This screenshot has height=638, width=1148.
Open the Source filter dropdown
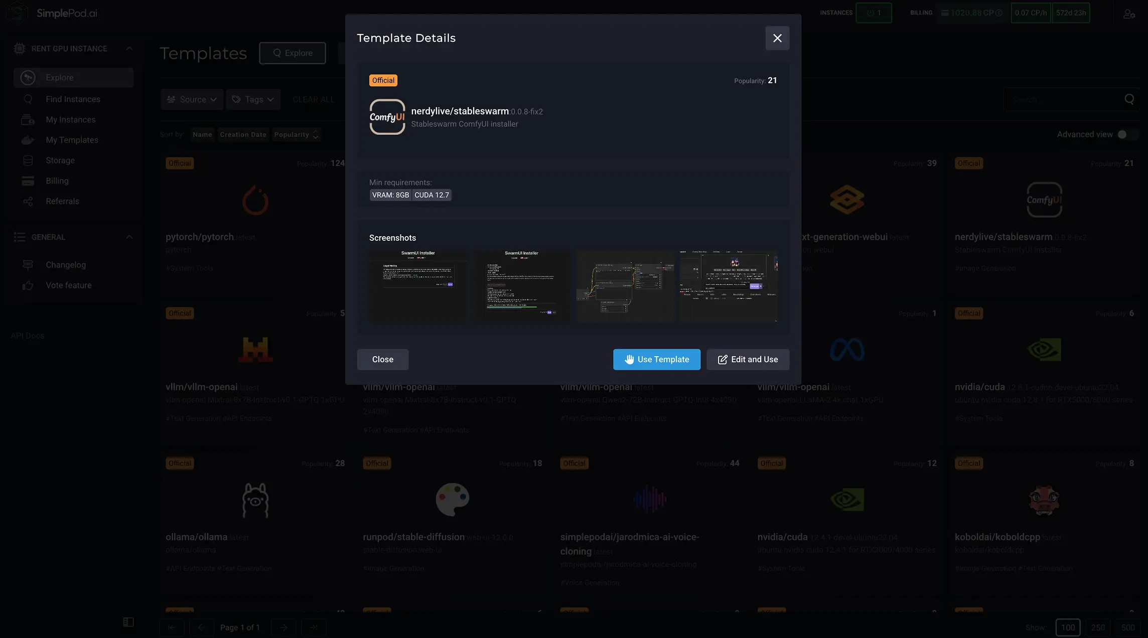tap(193, 99)
